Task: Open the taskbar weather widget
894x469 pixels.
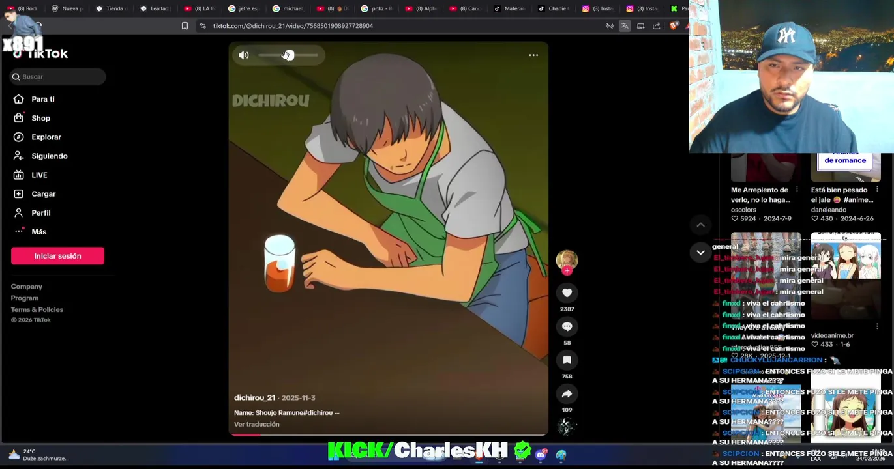Action: (x=38, y=455)
